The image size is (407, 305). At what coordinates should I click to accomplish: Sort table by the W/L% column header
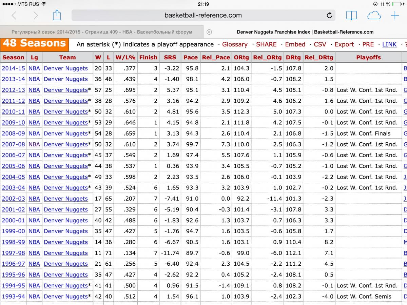[x=125, y=57]
